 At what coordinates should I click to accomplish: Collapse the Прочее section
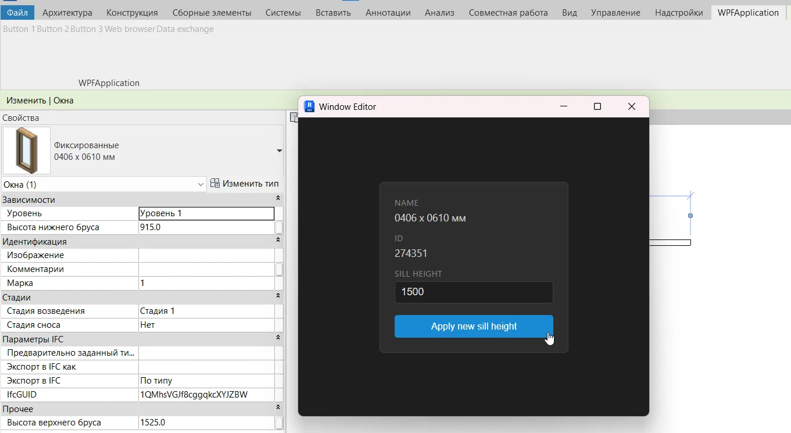point(278,409)
